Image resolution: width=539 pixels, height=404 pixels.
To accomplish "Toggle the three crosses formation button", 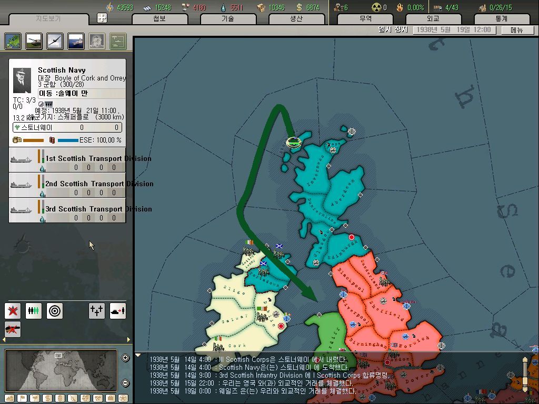I will 97,311.
